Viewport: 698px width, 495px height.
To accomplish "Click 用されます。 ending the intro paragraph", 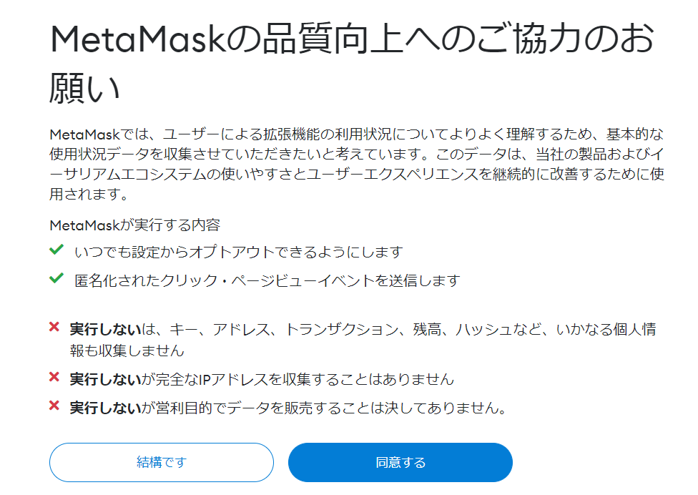I will (x=89, y=194).
